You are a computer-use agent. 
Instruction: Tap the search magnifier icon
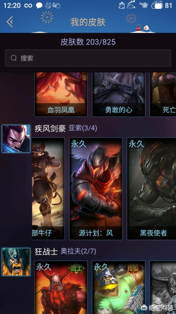(x=13, y=58)
